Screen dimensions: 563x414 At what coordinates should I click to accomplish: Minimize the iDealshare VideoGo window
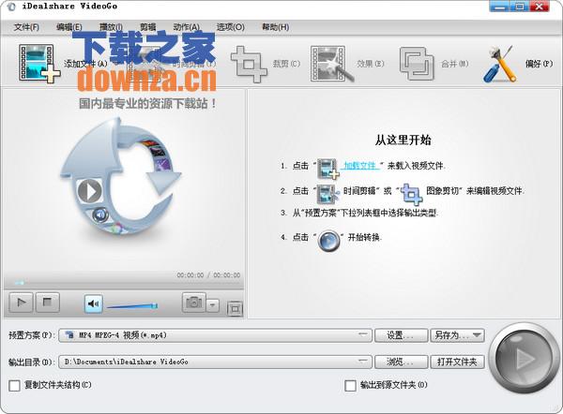click(x=500, y=7)
